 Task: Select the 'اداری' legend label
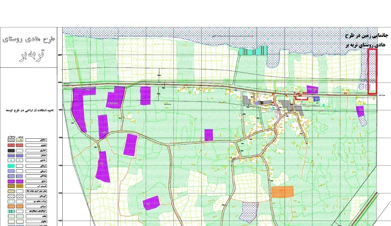(x=36, y=151)
